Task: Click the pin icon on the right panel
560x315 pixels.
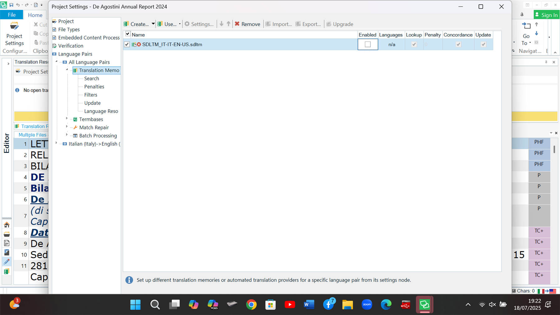Action: click(x=546, y=62)
